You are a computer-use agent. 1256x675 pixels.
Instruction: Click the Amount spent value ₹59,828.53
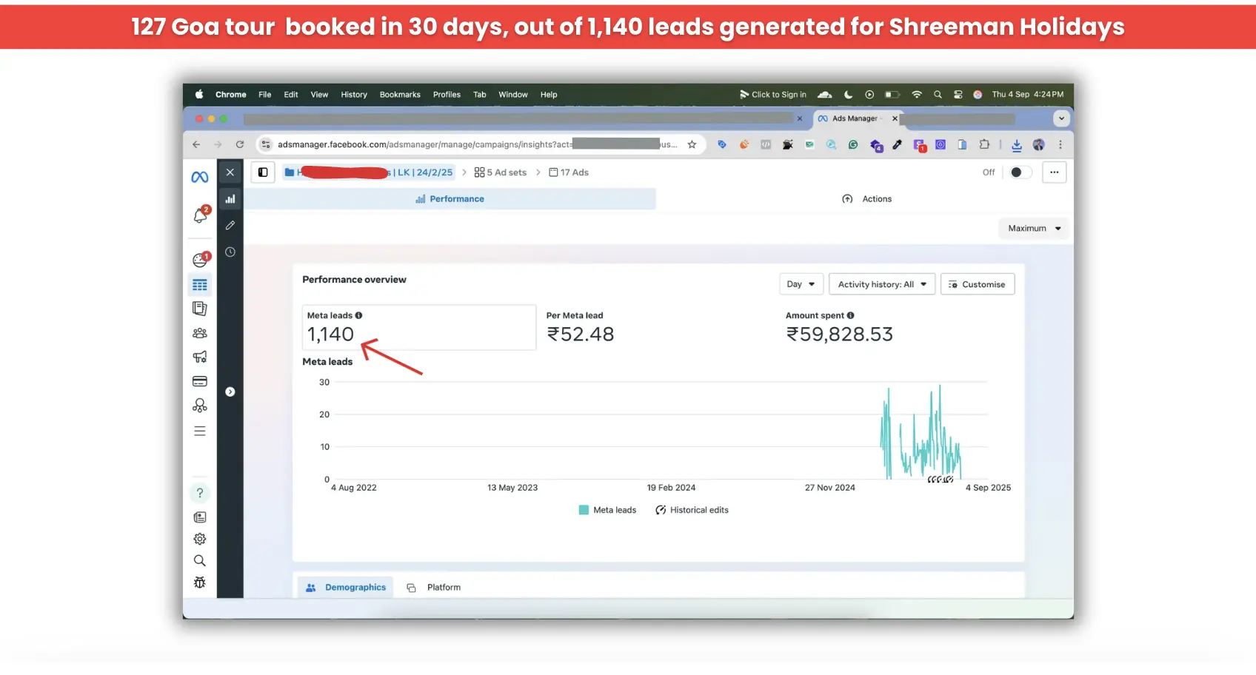[x=840, y=335]
